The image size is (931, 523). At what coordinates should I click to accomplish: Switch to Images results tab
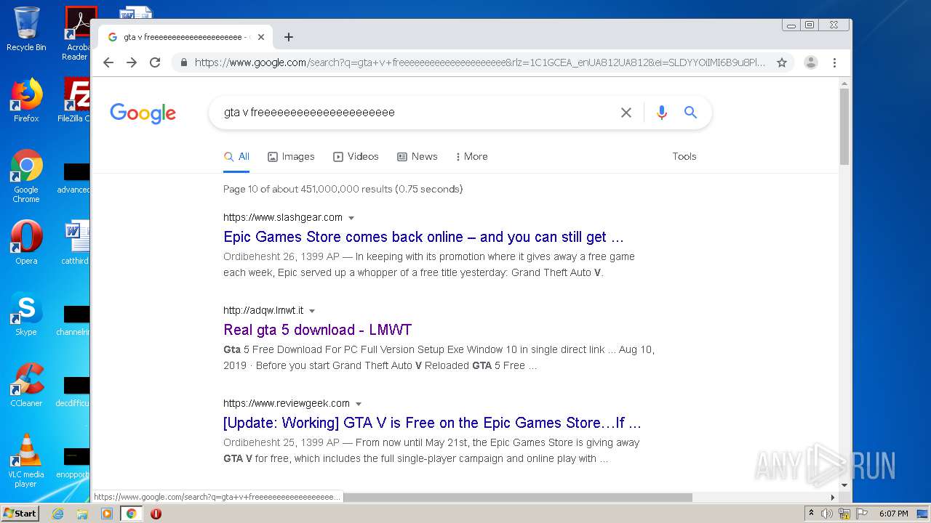(291, 156)
